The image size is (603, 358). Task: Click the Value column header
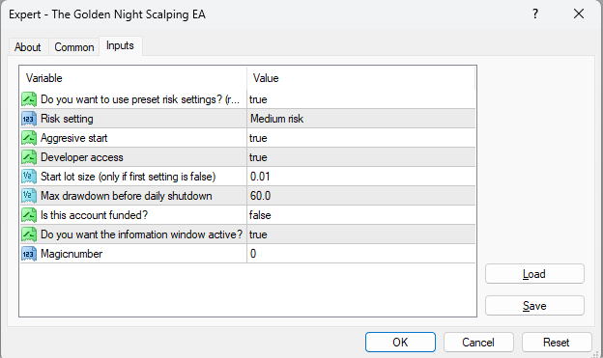coord(361,78)
